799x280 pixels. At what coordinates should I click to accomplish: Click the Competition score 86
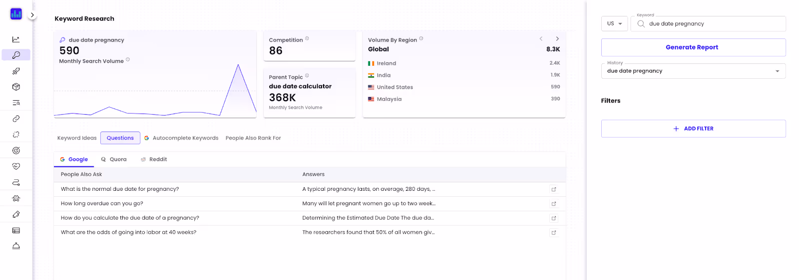[276, 51]
